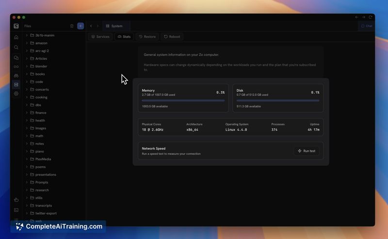Go back with the left chevron near the System tab

91,26
